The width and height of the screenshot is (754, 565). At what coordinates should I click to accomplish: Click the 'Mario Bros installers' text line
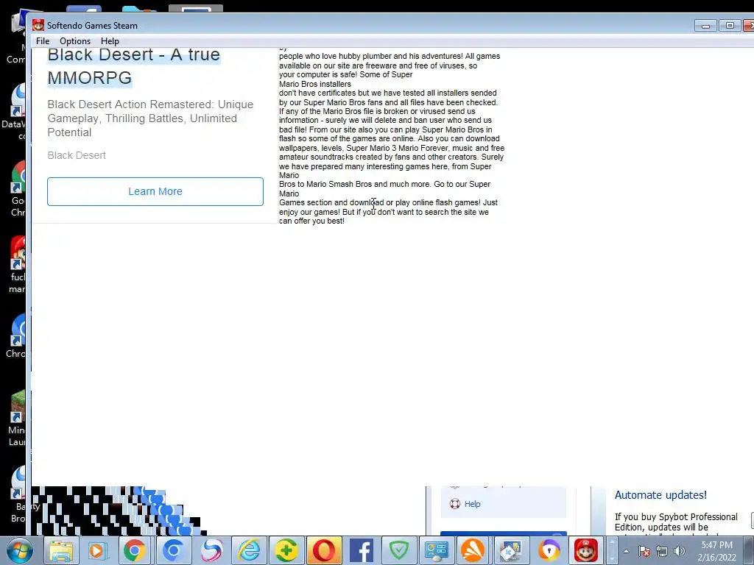(x=315, y=84)
